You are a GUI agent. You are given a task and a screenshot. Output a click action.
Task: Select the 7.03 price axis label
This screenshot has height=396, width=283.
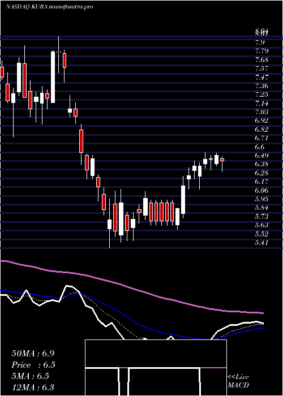click(261, 112)
